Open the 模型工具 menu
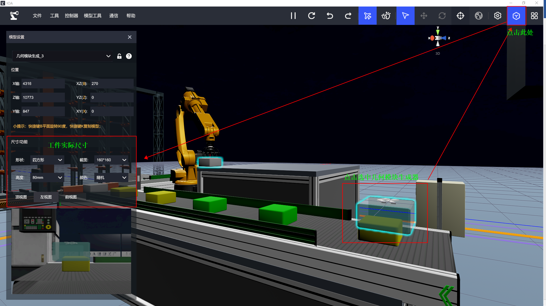Screen dimensions: 546x306 [x=93, y=16]
